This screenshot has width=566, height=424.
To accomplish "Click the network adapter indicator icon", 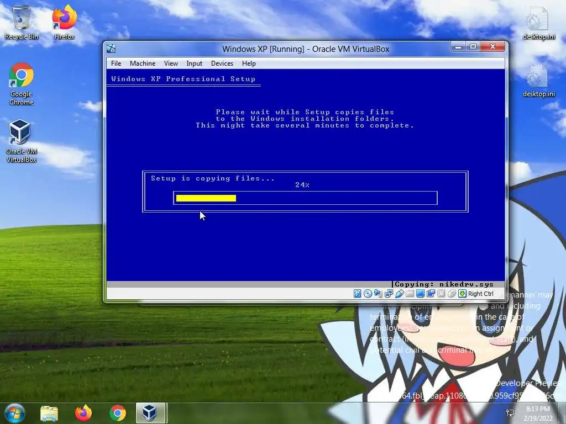I will pyautogui.click(x=389, y=294).
